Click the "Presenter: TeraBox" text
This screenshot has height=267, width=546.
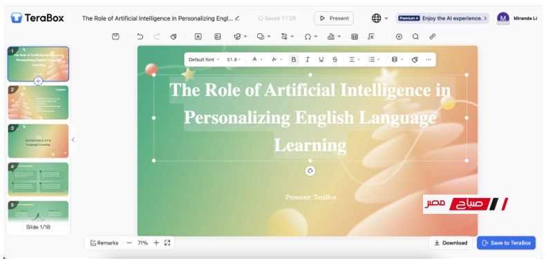(x=311, y=197)
